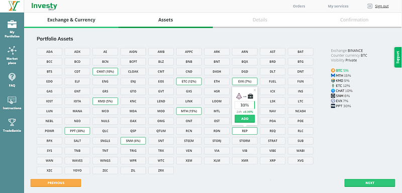Image resolution: width=402 pixels, height=193 pixels.
Task: Select the XRP asset tile
Action: click(x=272, y=161)
